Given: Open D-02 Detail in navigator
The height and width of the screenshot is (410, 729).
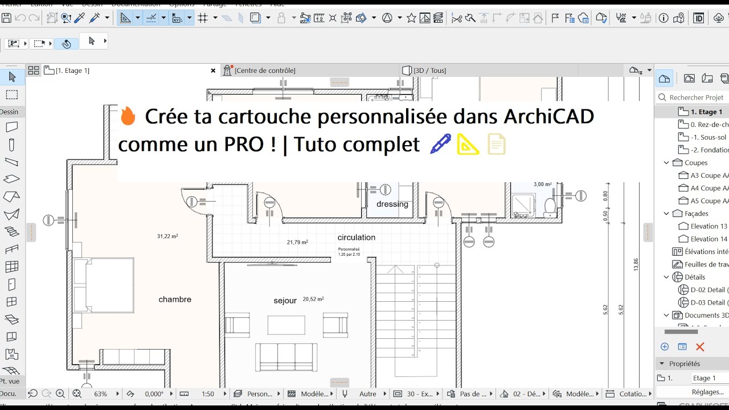Looking at the screenshot, I should (x=703, y=289).
